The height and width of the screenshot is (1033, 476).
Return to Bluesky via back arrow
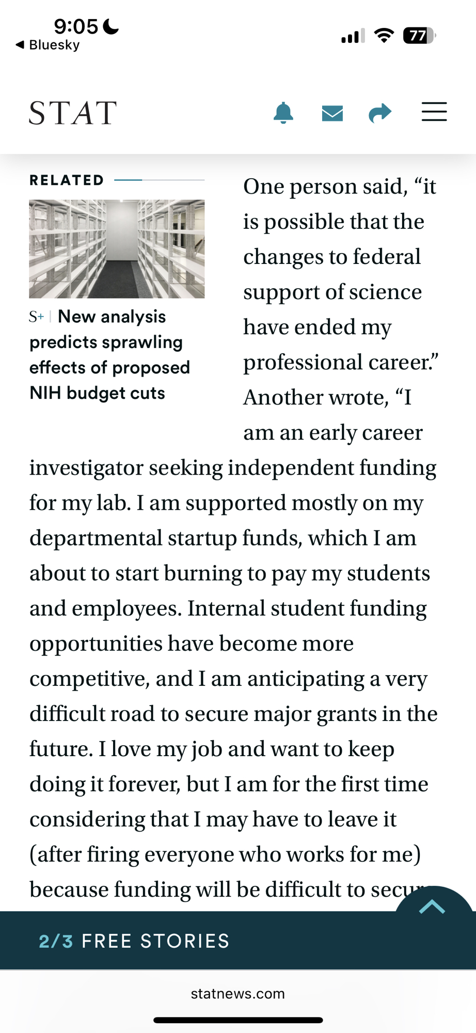[48, 45]
